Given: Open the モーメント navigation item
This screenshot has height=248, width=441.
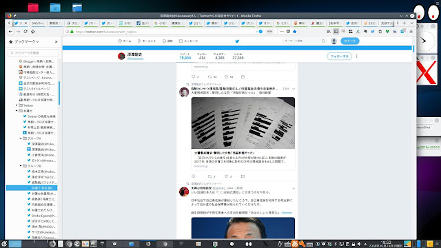Looking at the screenshot, I should click(x=147, y=41).
